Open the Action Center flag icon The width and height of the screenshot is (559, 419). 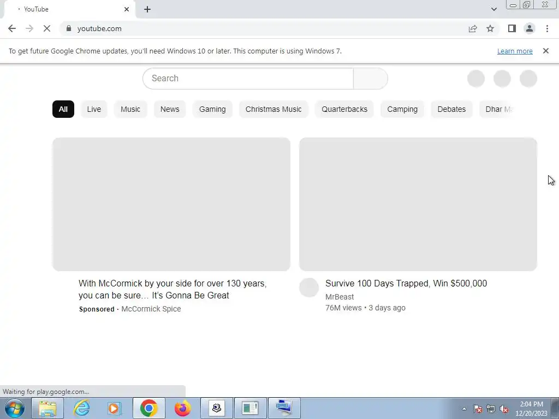[478, 409]
